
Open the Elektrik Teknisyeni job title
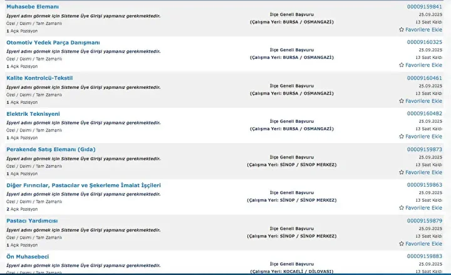click(33, 114)
